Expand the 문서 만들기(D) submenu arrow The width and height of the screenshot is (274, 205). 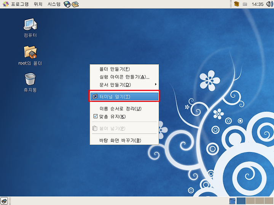coord(156,84)
